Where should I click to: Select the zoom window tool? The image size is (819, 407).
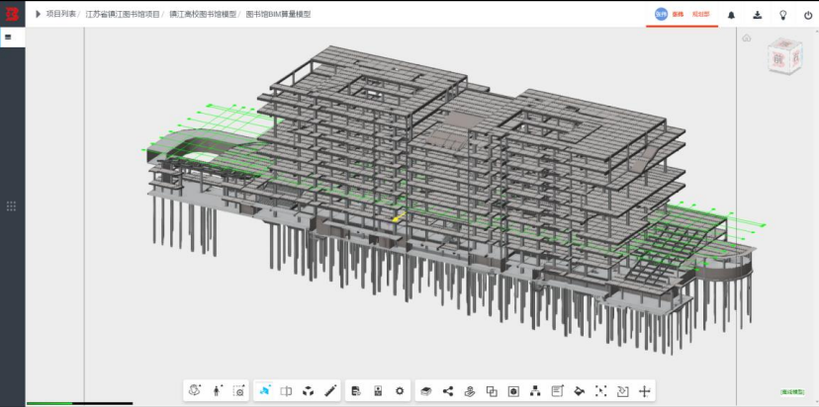[x=239, y=390]
